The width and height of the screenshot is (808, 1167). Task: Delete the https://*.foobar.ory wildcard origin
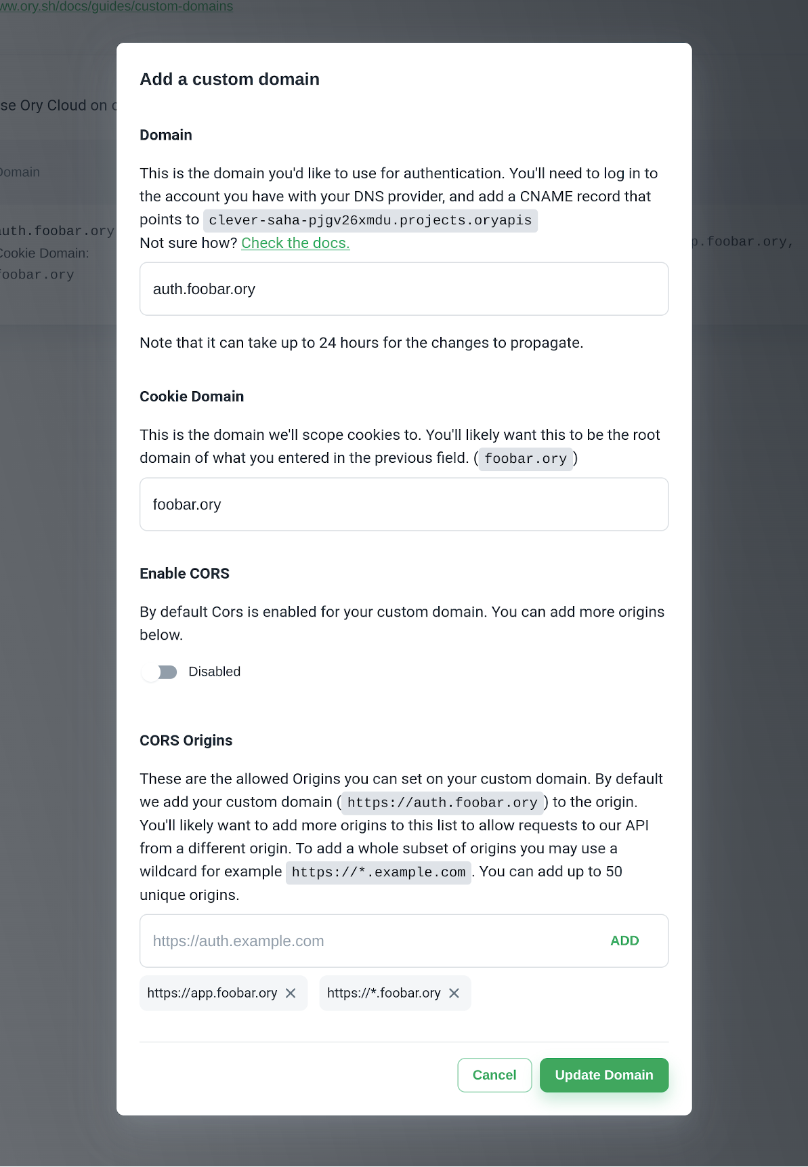[454, 993]
